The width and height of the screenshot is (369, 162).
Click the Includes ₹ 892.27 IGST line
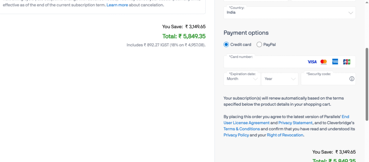(166, 45)
